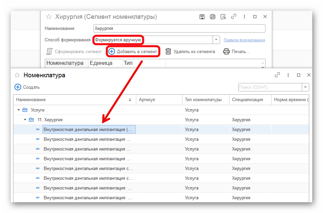Click segment table scrollbar up arrow
323x213 pixels.
(263, 63)
